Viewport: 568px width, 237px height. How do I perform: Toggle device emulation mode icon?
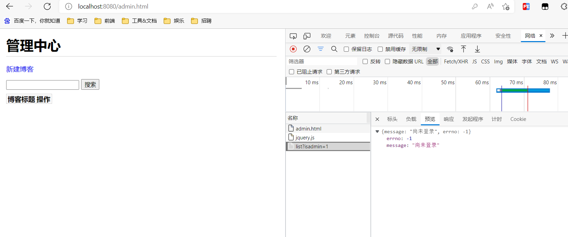(307, 36)
